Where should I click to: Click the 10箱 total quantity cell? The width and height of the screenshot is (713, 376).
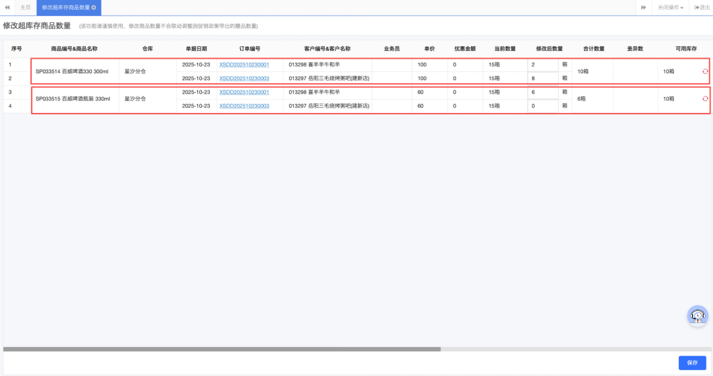tap(583, 71)
